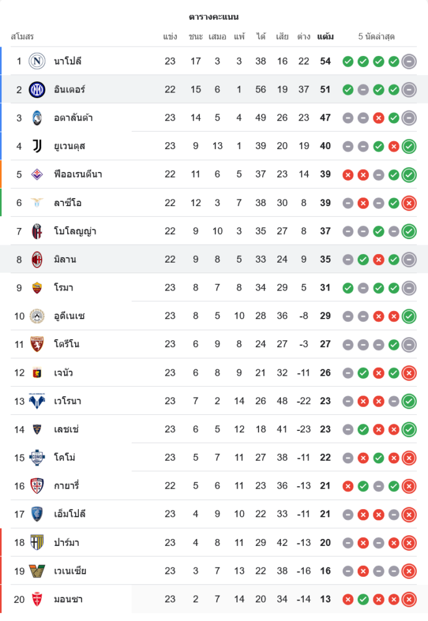Click the สโมสร club column header
428x621 pixels.
pos(22,37)
